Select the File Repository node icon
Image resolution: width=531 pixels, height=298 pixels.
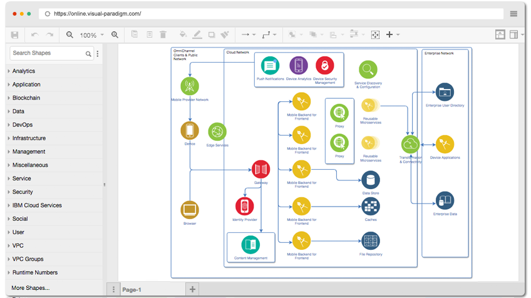371,241
